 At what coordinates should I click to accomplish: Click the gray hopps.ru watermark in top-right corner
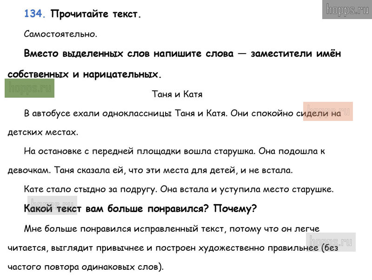346,9
